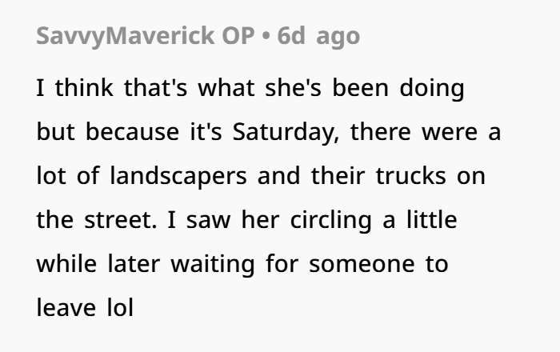Click the comment's first line starting 'I think'
Screen dimensions: 560x352
(250, 88)
